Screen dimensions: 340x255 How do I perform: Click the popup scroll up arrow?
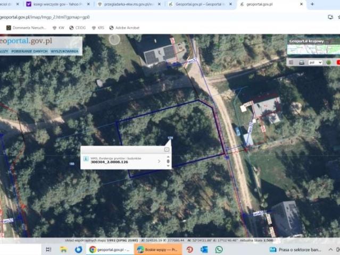click(168, 157)
